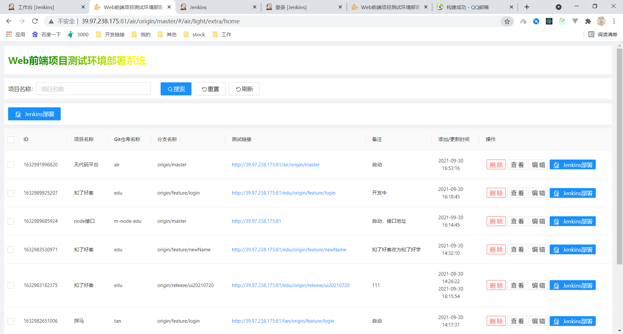
Task: Check the row with ID 1632983530971
Action: click(11, 249)
